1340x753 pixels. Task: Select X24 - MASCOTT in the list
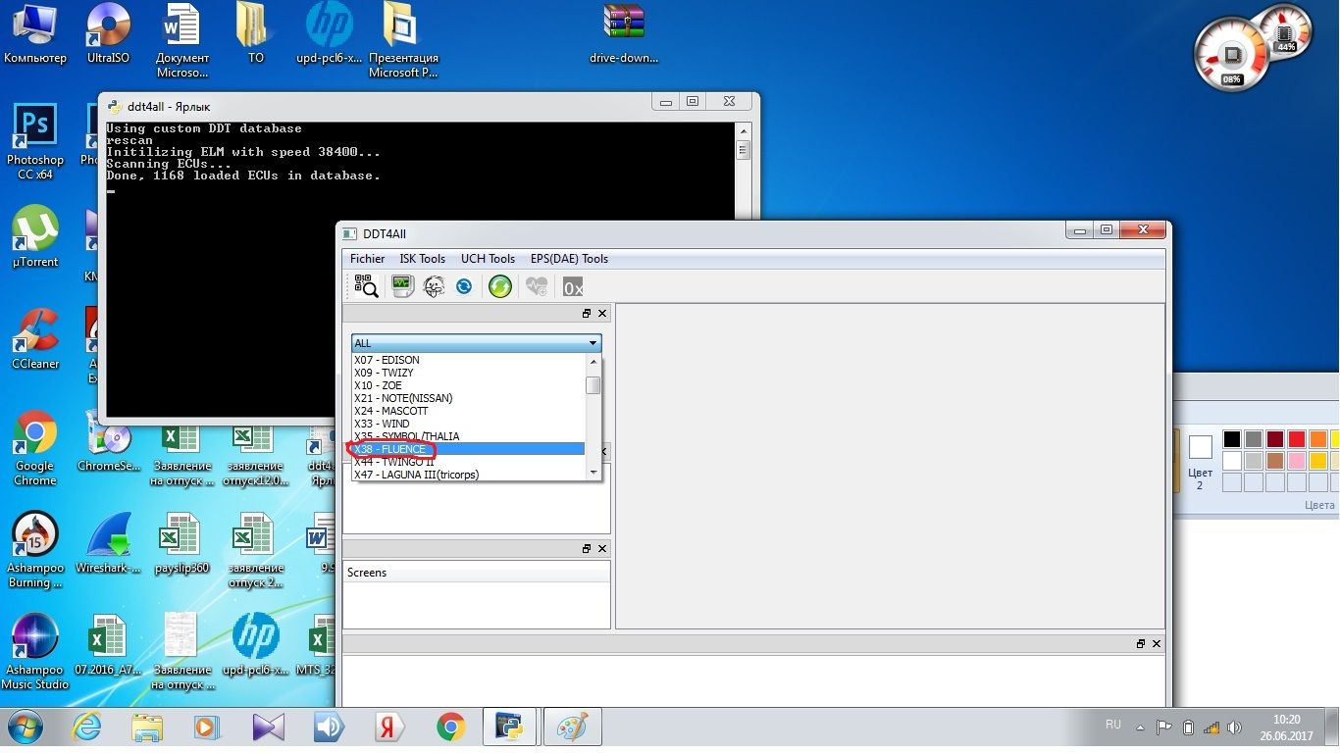(x=469, y=411)
